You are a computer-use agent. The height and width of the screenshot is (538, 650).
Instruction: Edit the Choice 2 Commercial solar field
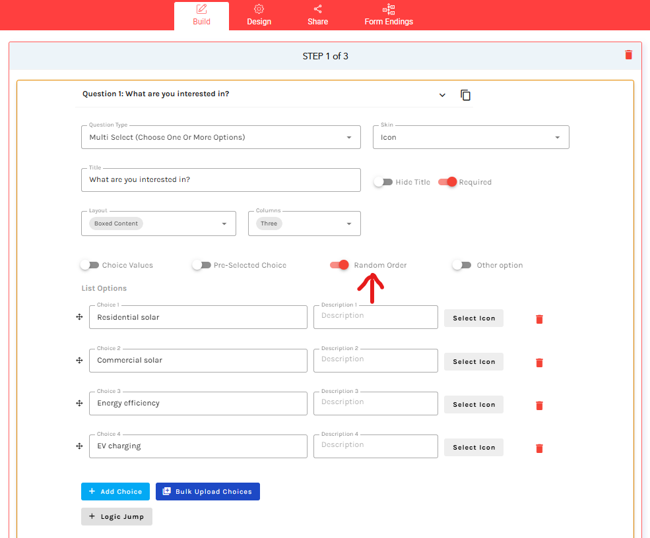[198, 361]
